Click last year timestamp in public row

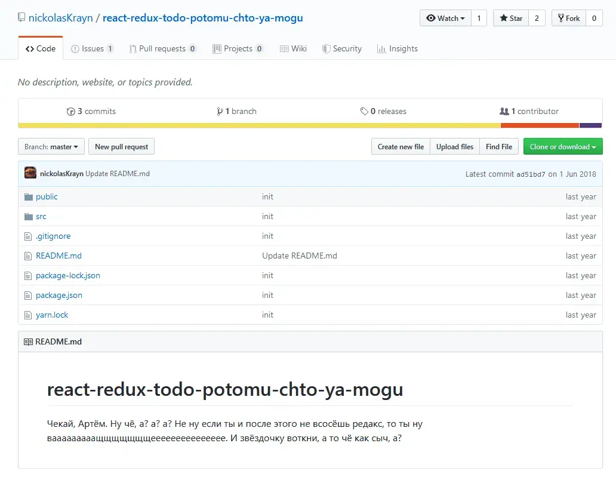coord(581,197)
